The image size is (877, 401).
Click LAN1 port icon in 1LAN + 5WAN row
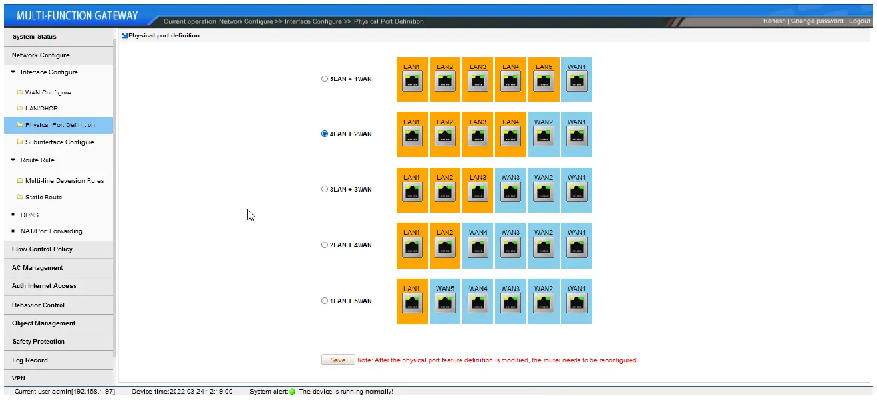pos(412,303)
